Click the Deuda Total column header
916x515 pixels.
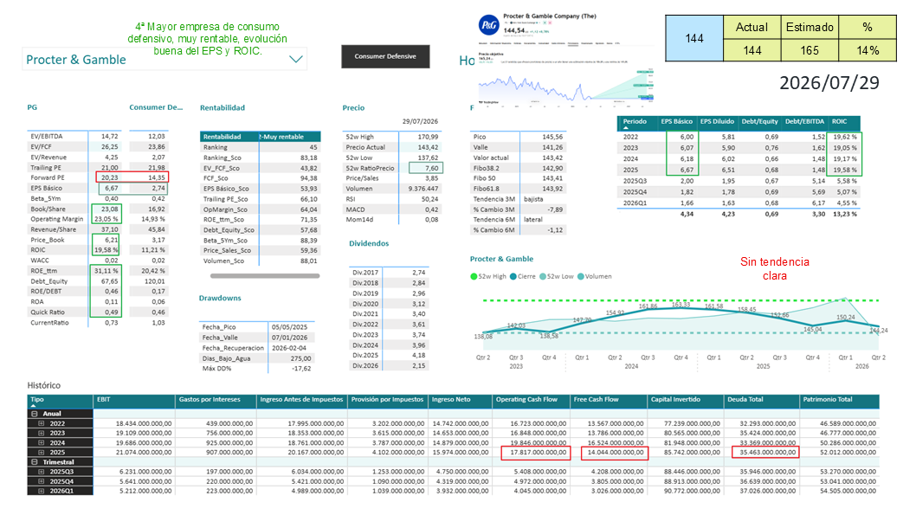click(761, 400)
